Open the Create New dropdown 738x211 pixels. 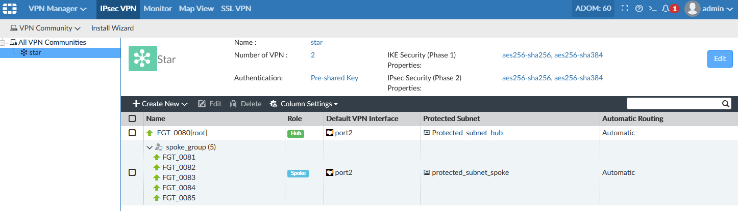[160, 104]
